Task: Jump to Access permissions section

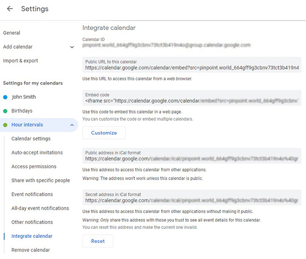Action: [x=33, y=166]
